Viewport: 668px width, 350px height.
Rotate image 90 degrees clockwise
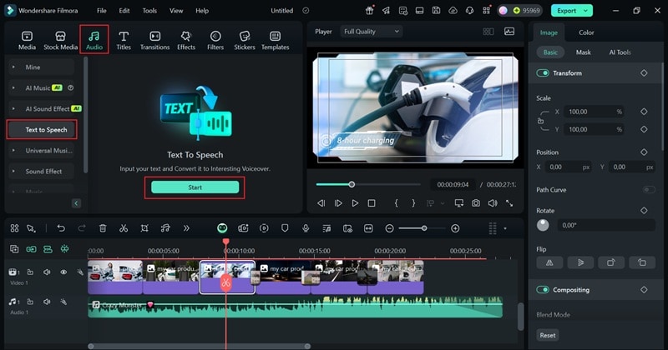click(x=611, y=262)
